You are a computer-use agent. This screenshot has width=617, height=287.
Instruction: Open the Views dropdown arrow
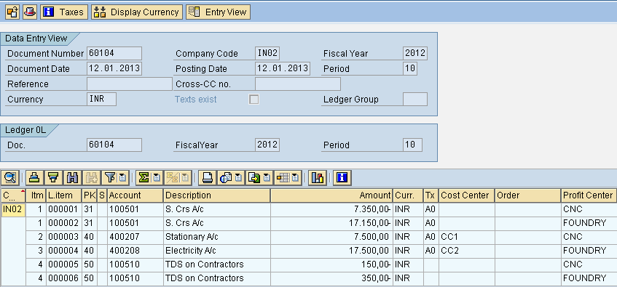pos(238,178)
